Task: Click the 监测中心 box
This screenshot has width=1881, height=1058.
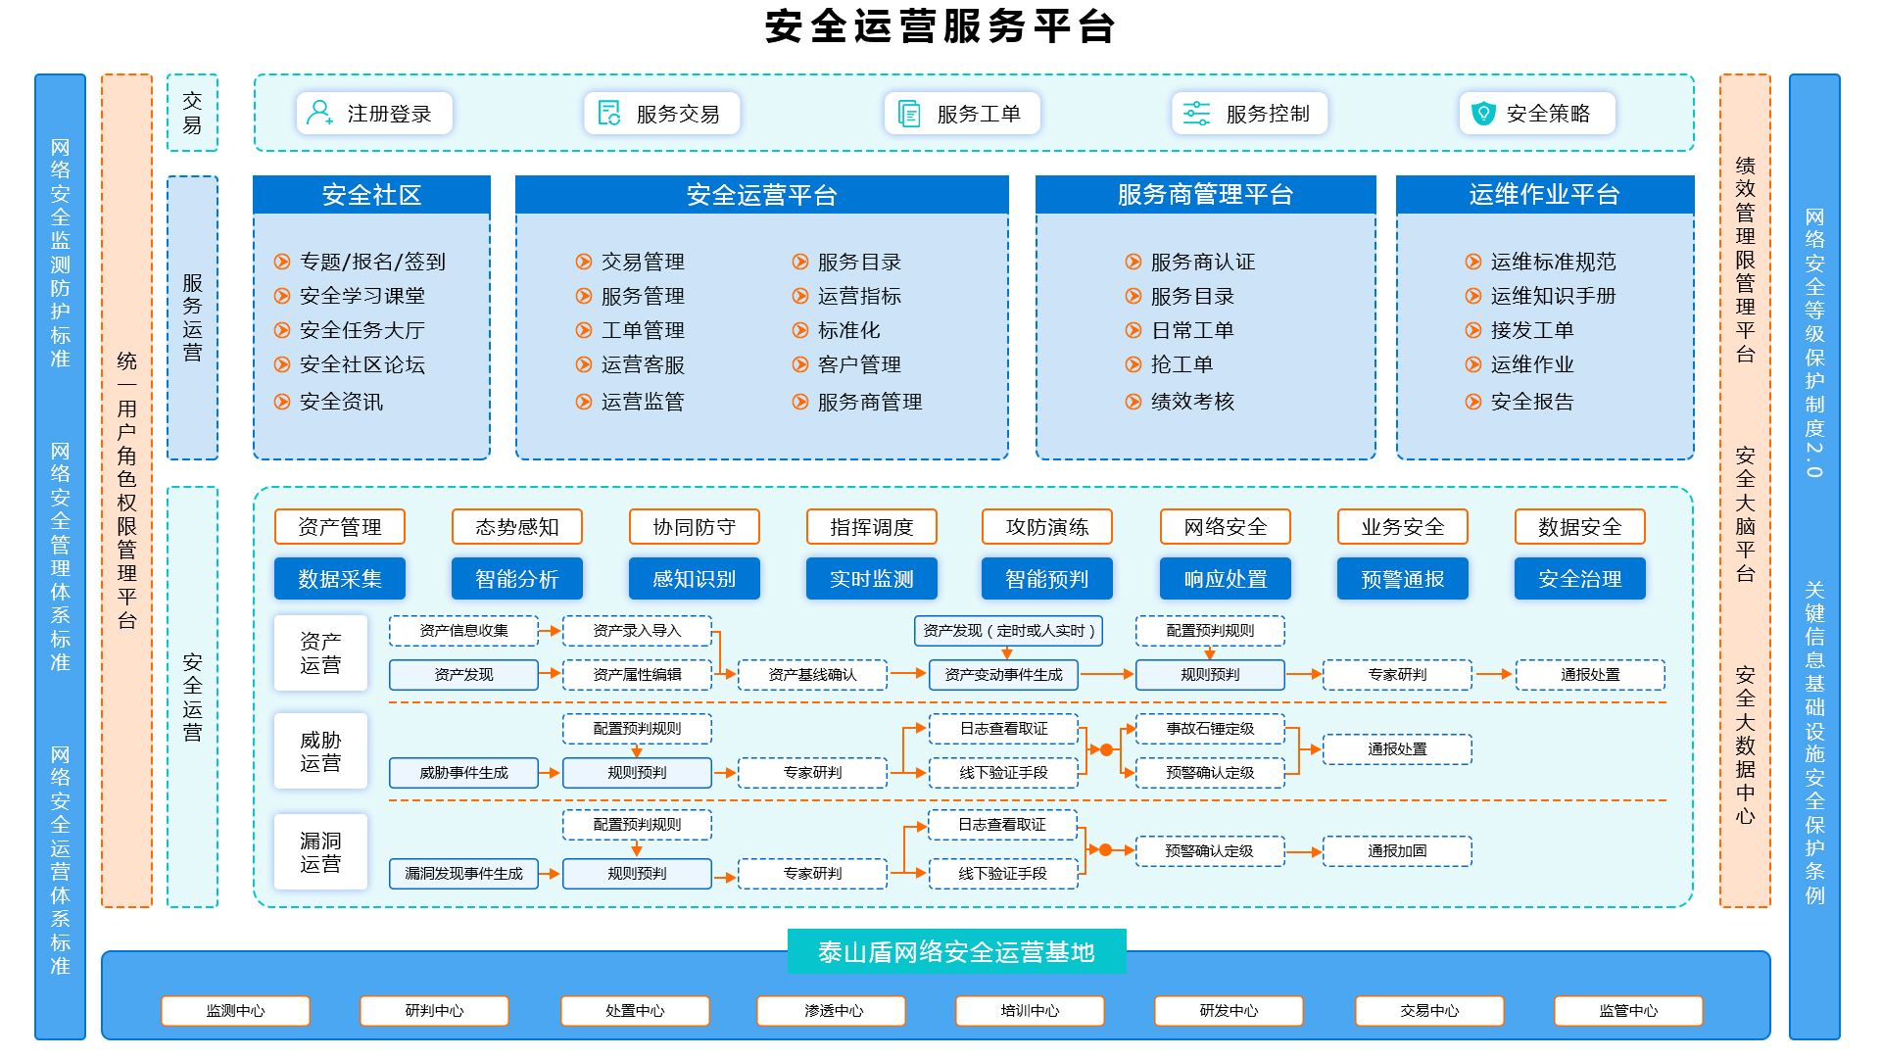Action: [235, 1010]
